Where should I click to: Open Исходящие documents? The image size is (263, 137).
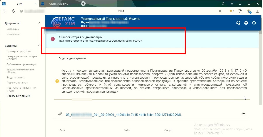click(x=13, y=34)
